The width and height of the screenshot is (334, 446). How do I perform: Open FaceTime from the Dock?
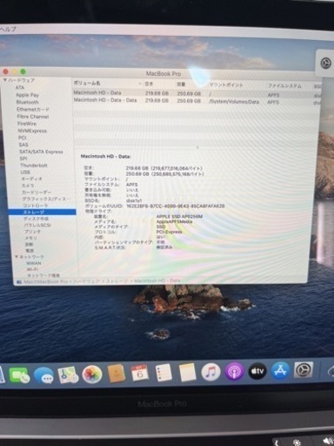pyautogui.click(x=19, y=375)
